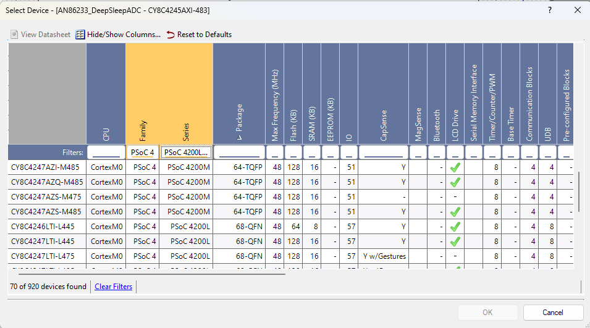Image resolution: width=590 pixels, height=328 pixels.
Task: Click LCD Drive checkmark for CY8C4247AZS-M485
Action: pos(455,212)
